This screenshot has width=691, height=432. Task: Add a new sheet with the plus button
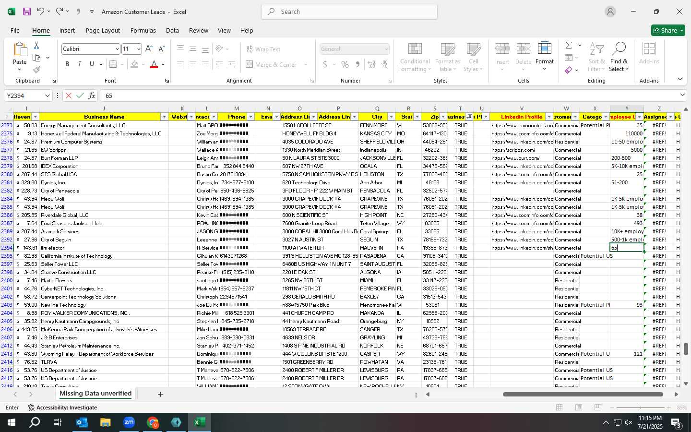tap(160, 394)
